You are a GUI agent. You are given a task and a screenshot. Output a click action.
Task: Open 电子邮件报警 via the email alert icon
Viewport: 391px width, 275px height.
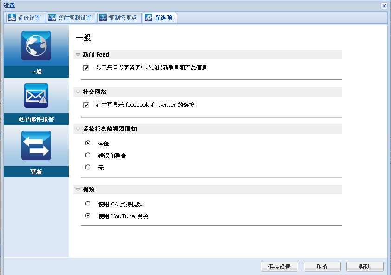pyautogui.click(x=36, y=95)
